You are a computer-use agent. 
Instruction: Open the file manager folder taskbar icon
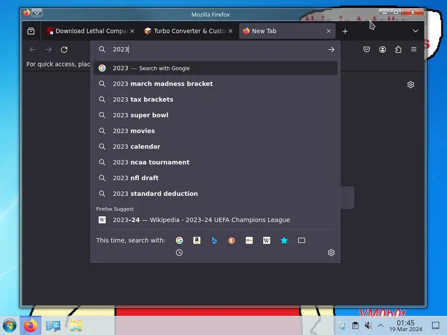pyautogui.click(x=76, y=325)
